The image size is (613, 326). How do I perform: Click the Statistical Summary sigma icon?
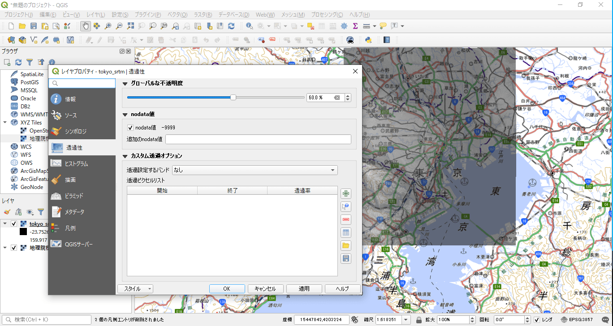tap(355, 26)
